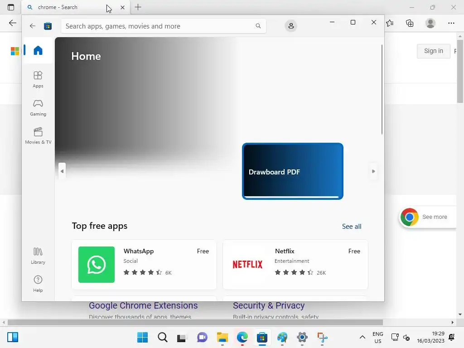This screenshot has width=464, height=348.
Task: Go to Gaming in Store sidebar
Action: tap(38, 107)
